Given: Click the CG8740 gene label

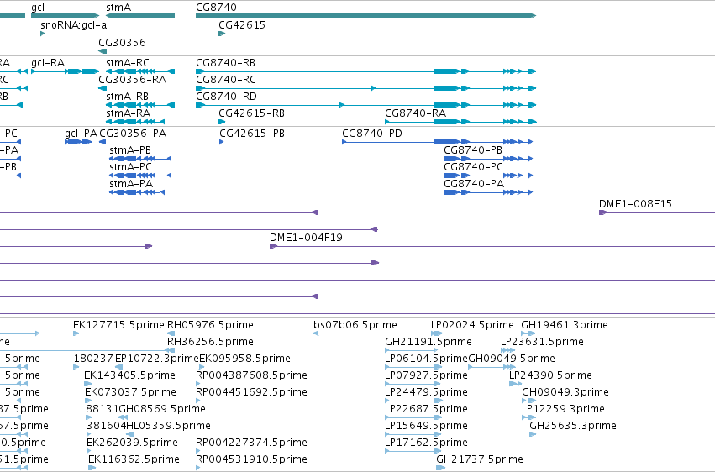Looking at the screenshot, I should coord(216,8).
